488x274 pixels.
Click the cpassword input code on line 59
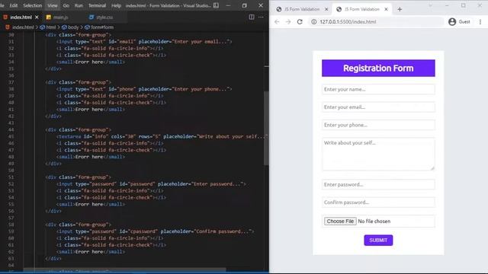(x=155, y=231)
